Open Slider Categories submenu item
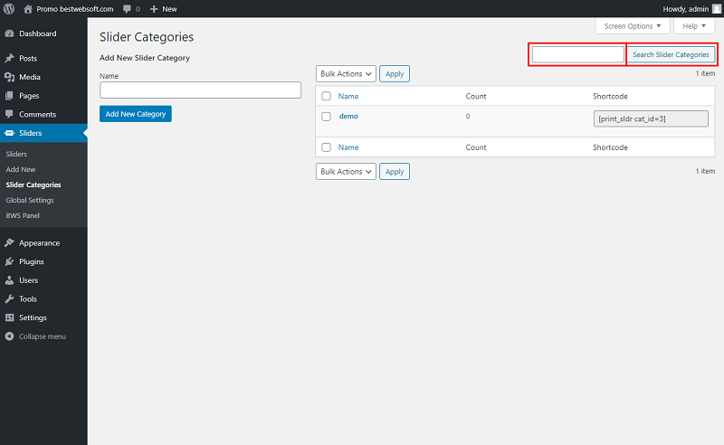Screen dimensions: 724x445 tap(33, 185)
